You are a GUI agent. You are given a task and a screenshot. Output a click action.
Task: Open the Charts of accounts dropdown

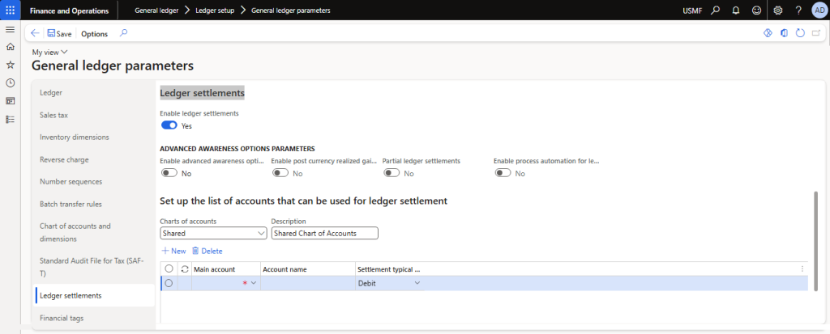[x=213, y=233]
